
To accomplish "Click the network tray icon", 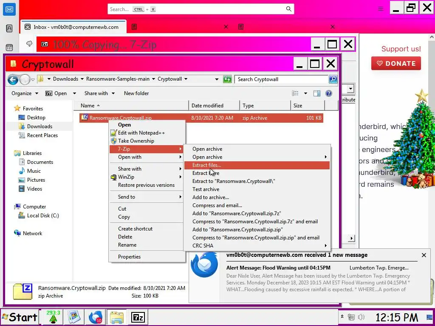I will [351, 317].
